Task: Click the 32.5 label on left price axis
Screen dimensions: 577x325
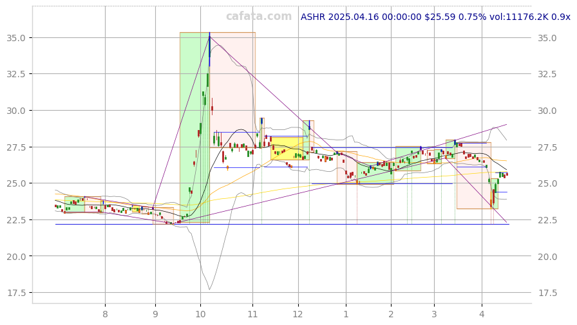Action: [x=16, y=74]
